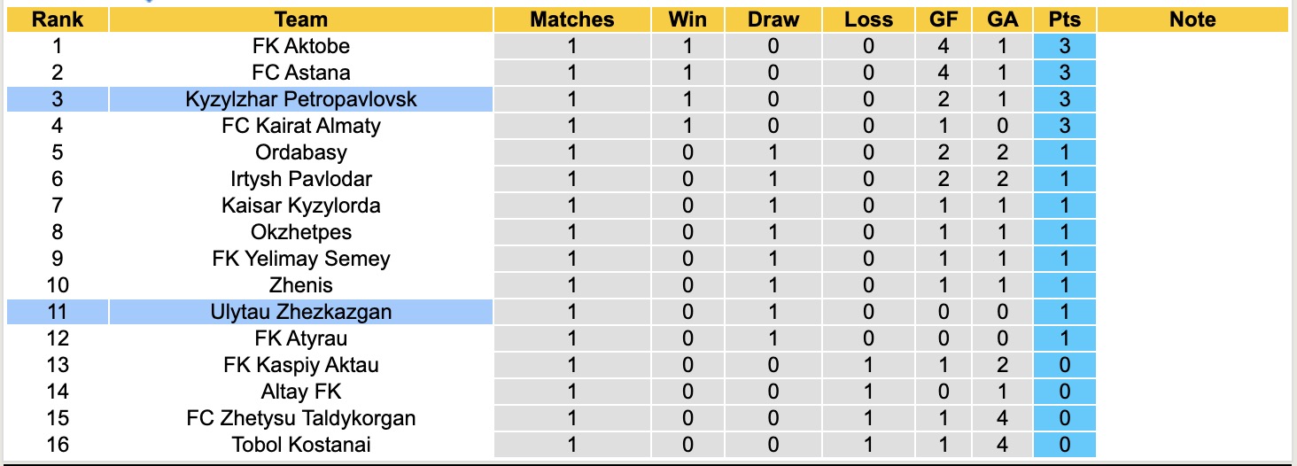This screenshot has width=1297, height=466.
Task: Click the GF column header
Action: pos(944,19)
